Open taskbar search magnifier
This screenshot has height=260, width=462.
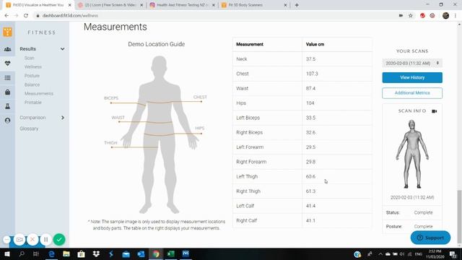[x=22, y=253]
